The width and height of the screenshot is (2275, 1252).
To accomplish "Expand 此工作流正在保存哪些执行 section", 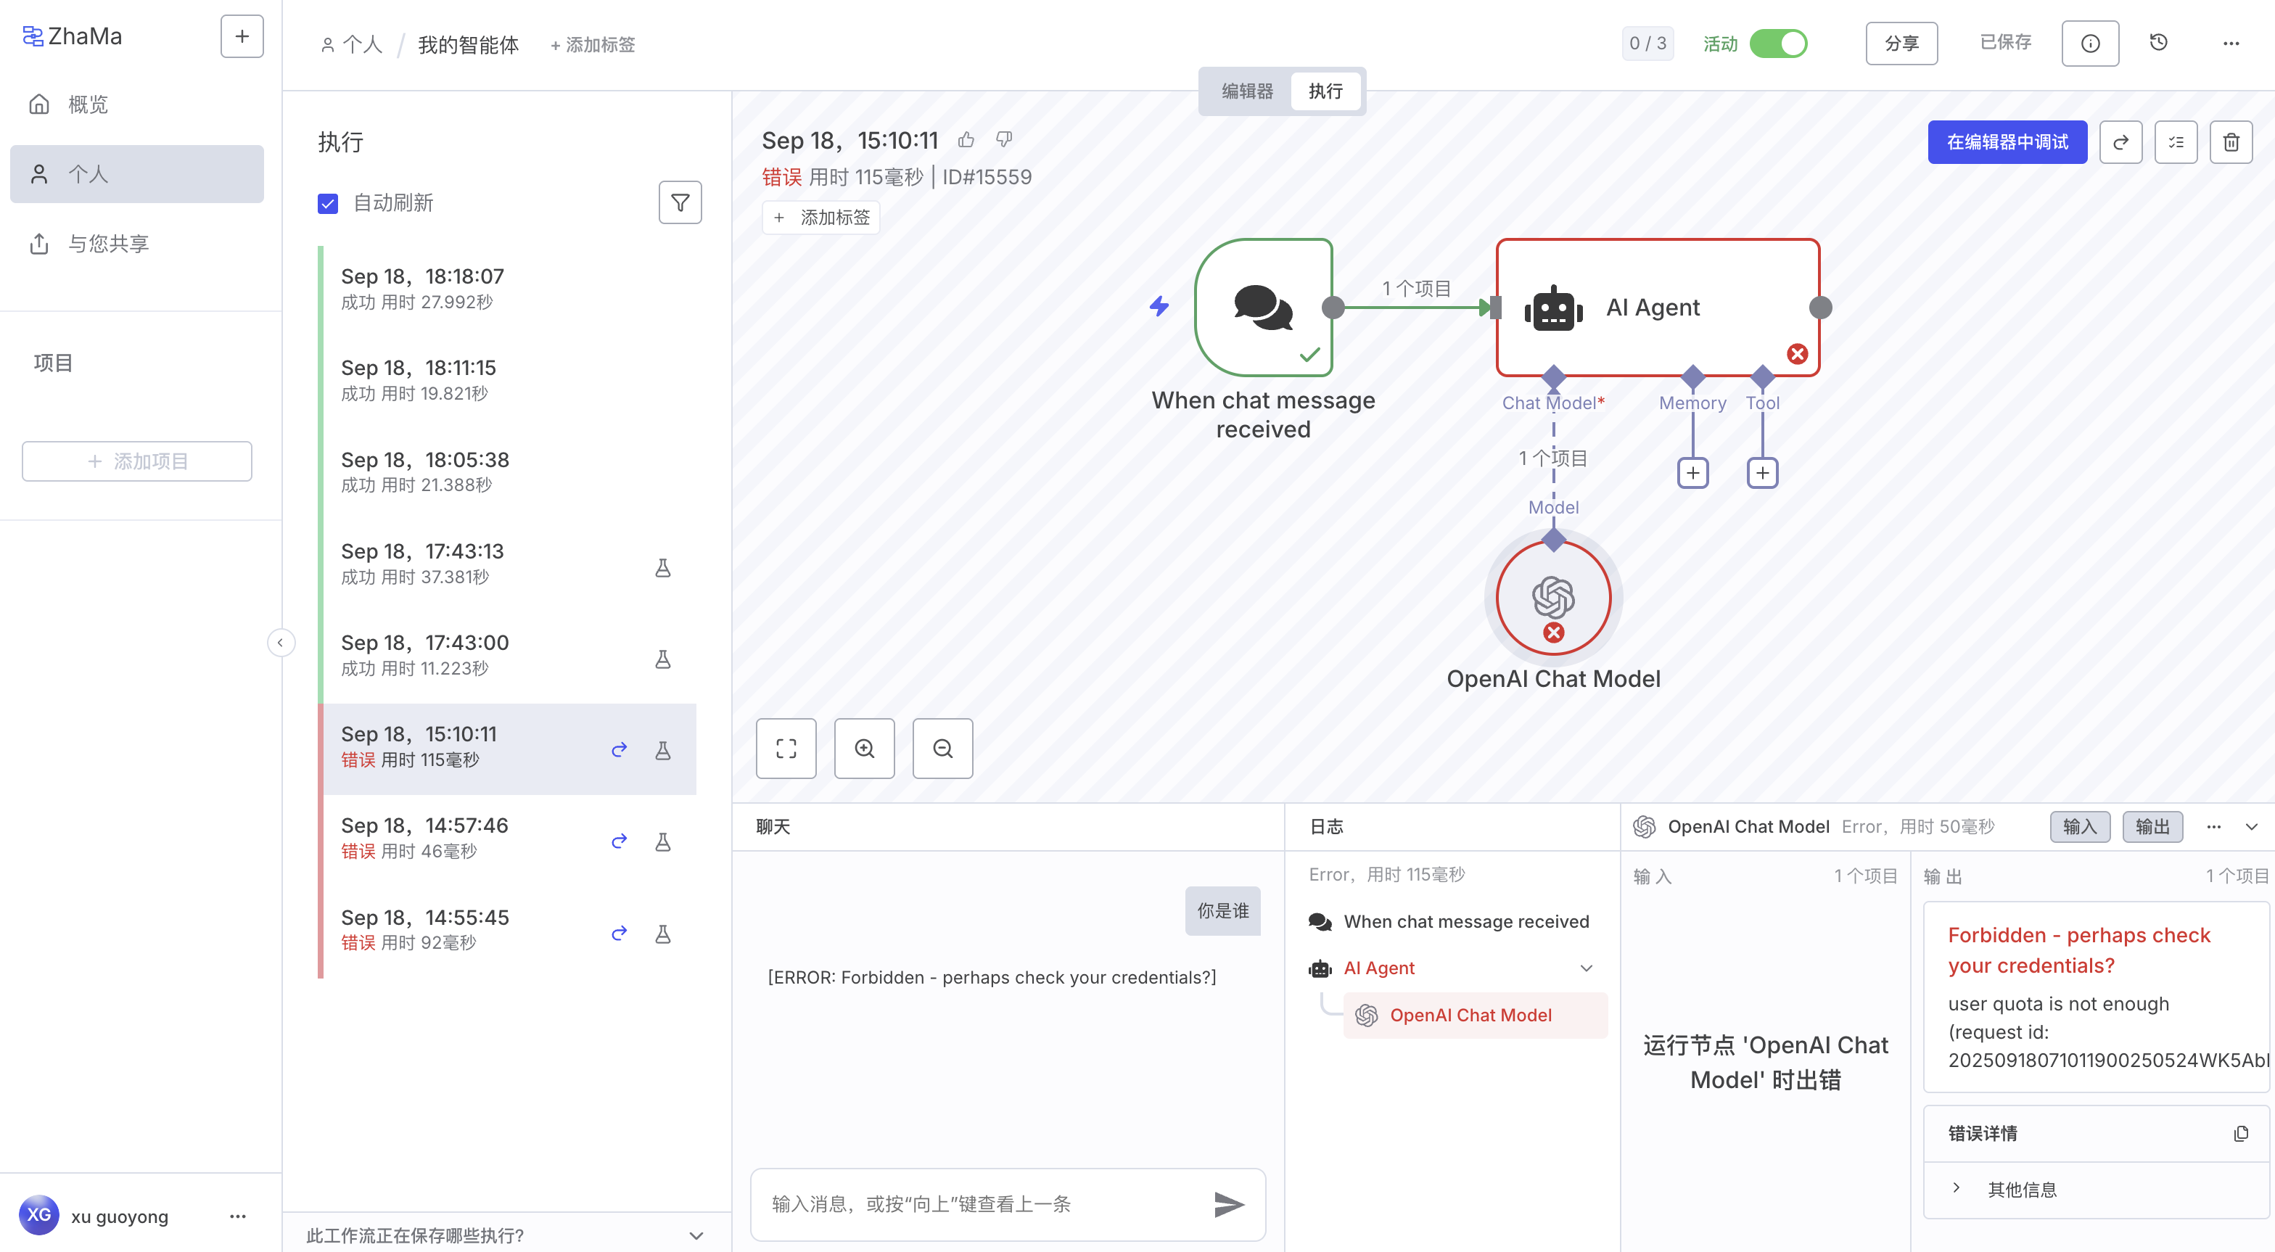I will (696, 1235).
